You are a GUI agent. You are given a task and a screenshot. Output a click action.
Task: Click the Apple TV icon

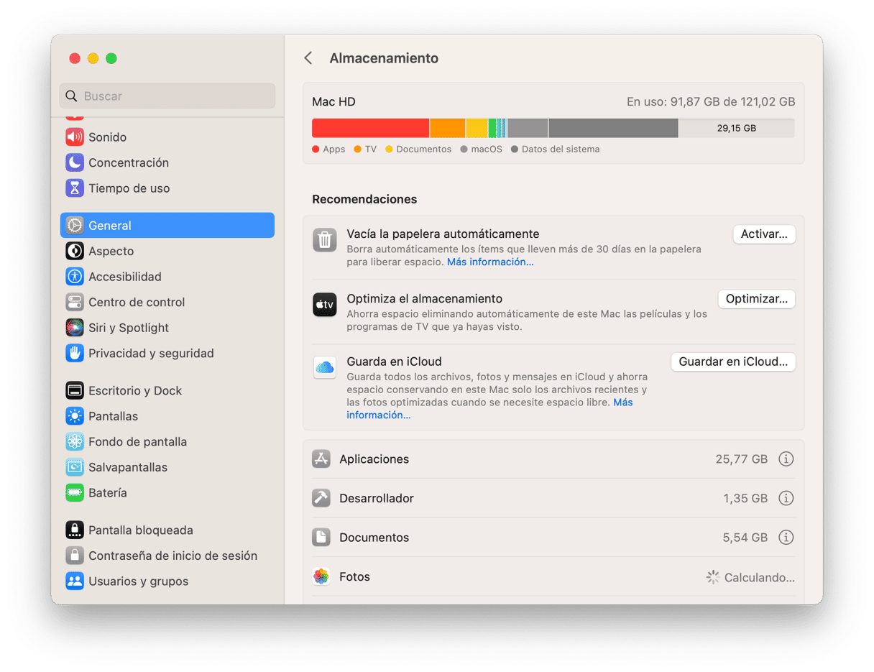(x=325, y=305)
